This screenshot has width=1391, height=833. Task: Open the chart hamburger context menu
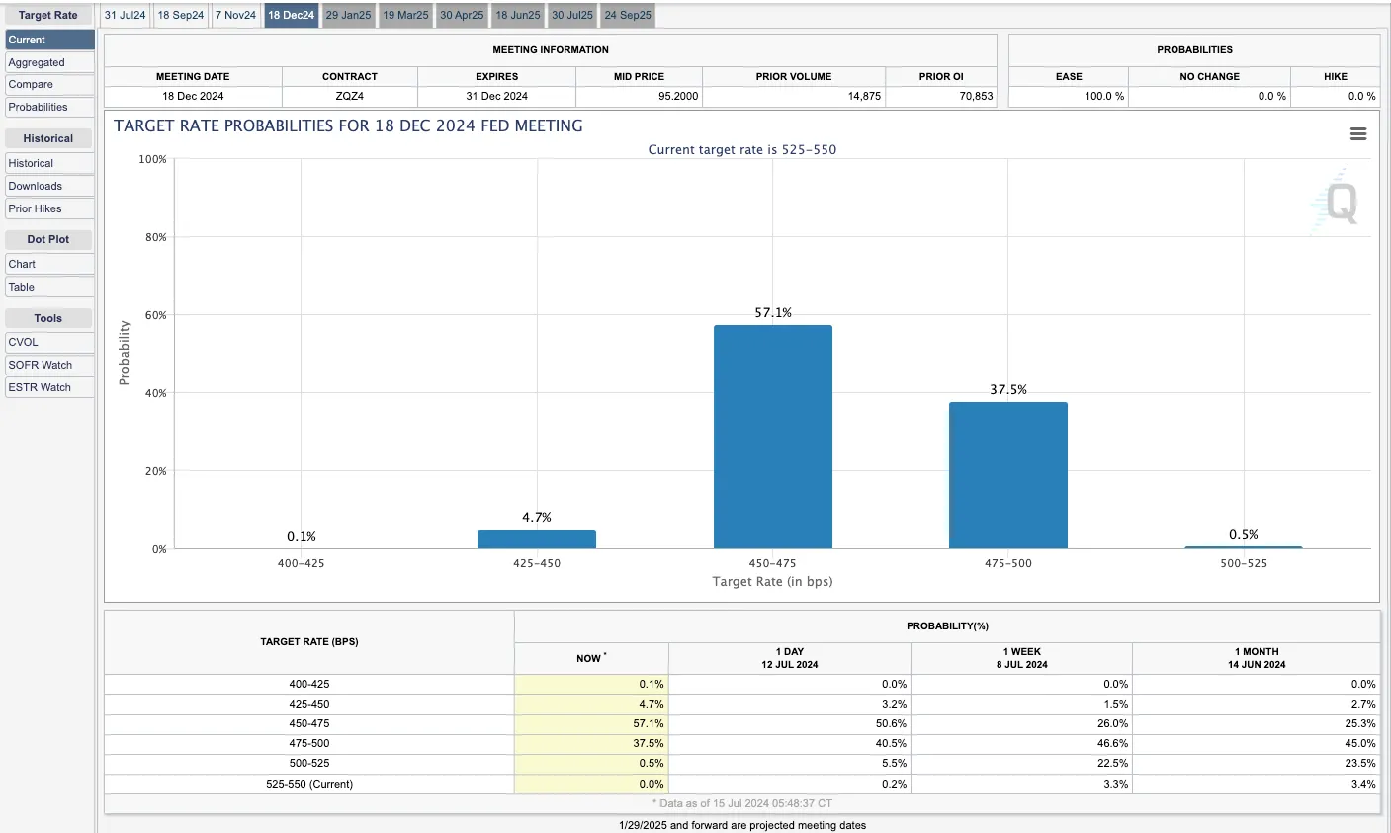(x=1358, y=133)
